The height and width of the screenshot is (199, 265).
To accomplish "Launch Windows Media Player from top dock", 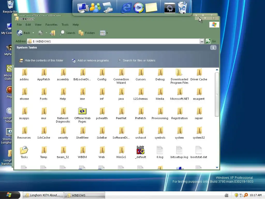I will tap(138, 8).
